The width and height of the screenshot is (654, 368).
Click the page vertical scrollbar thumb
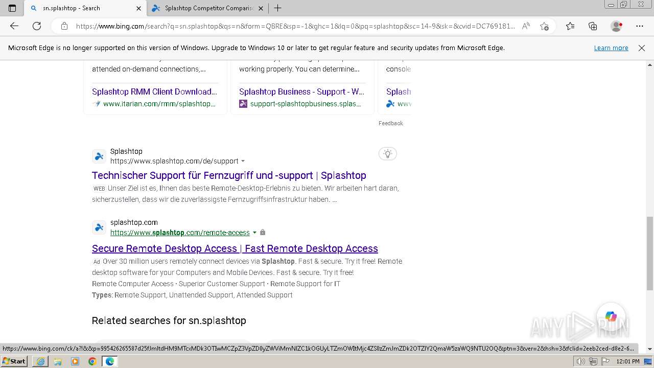click(x=650, y=253)
